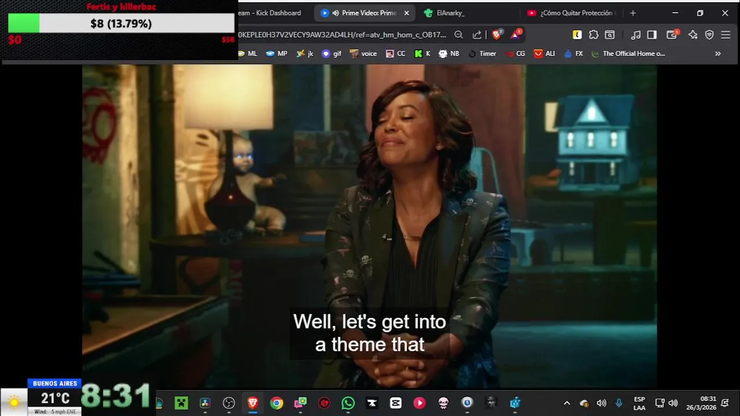Image resolution: width=740 pixels, height=416 pixels.
Task: Open the ESP LAA language switcher
Action: click(x=639, y=403)
